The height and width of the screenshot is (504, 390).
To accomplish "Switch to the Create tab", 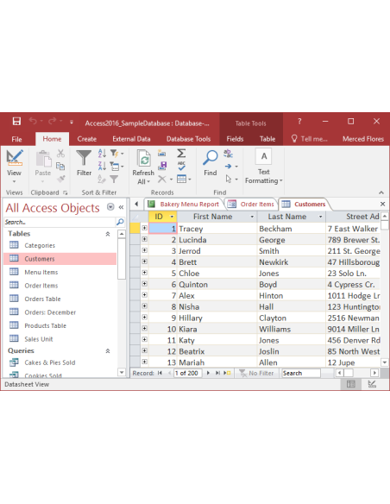I will (87, 139).
